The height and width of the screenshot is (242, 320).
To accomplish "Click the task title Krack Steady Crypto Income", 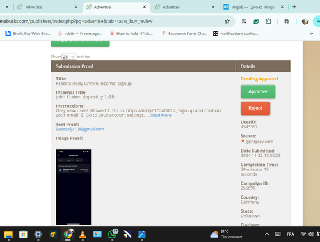I will coord(93,84).
